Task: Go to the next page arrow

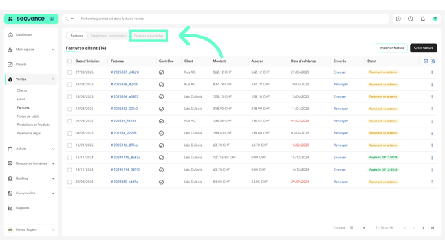Action: 423,228
